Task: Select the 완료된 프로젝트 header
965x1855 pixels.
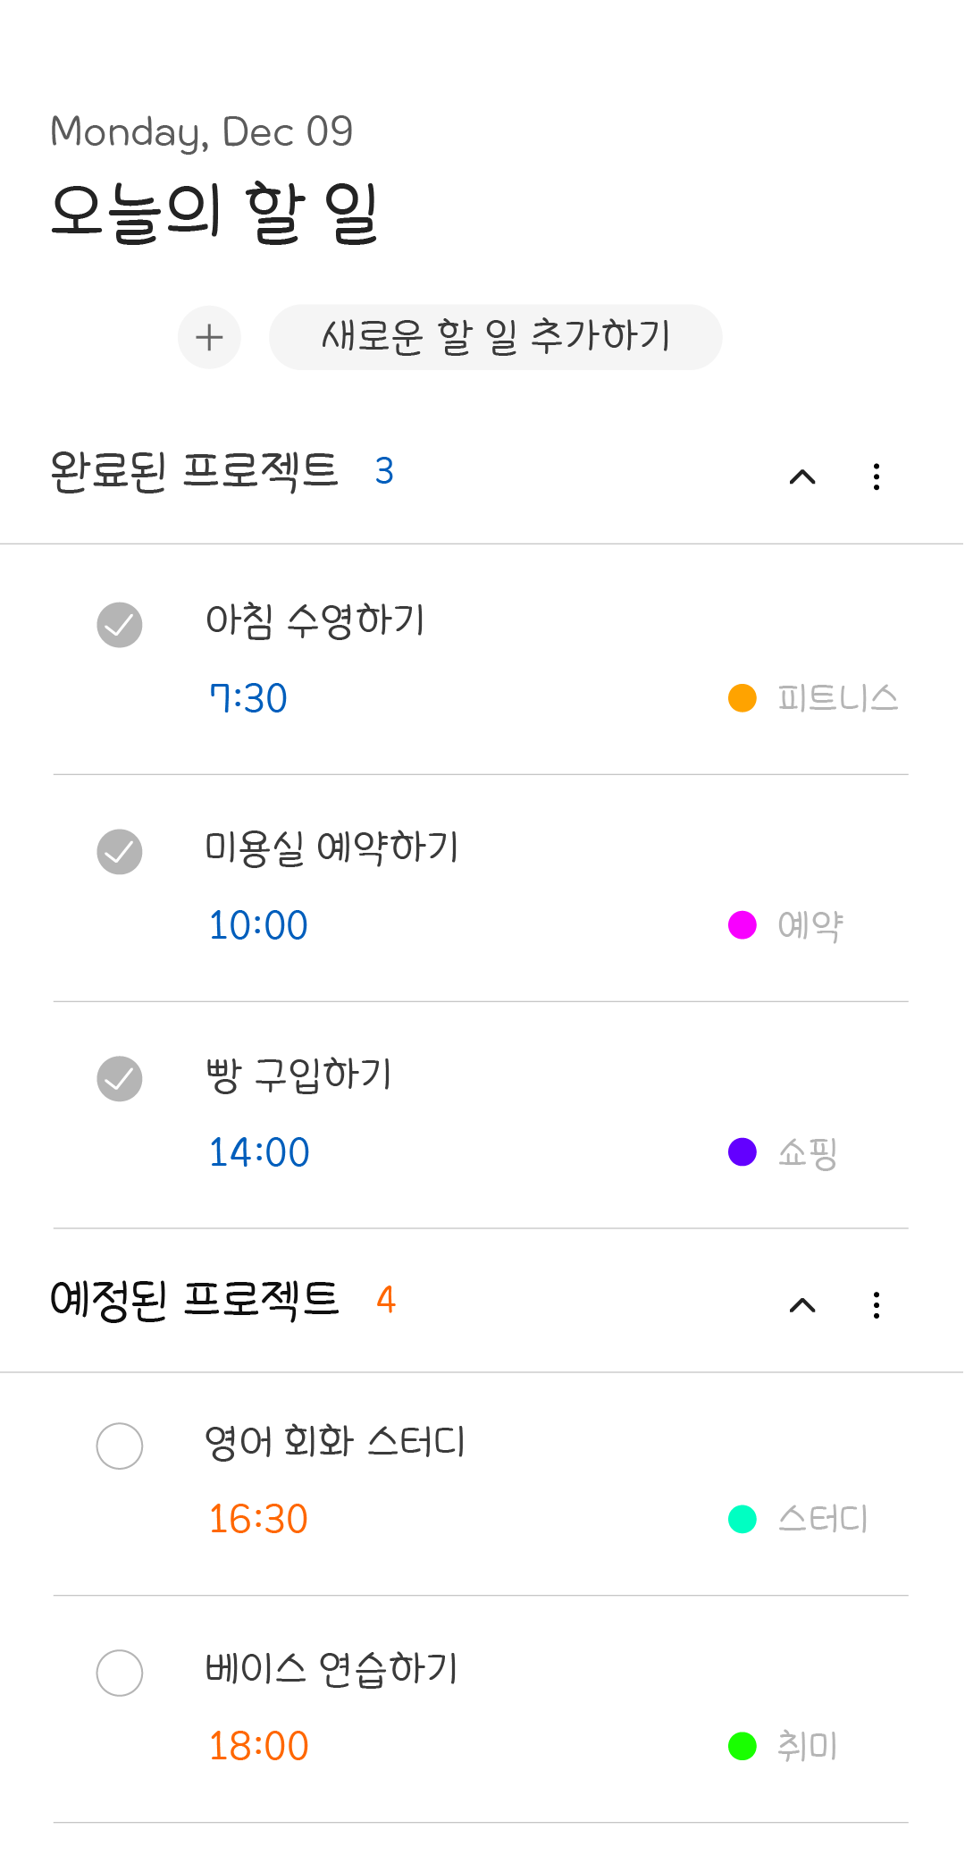Action: point(194,471)
